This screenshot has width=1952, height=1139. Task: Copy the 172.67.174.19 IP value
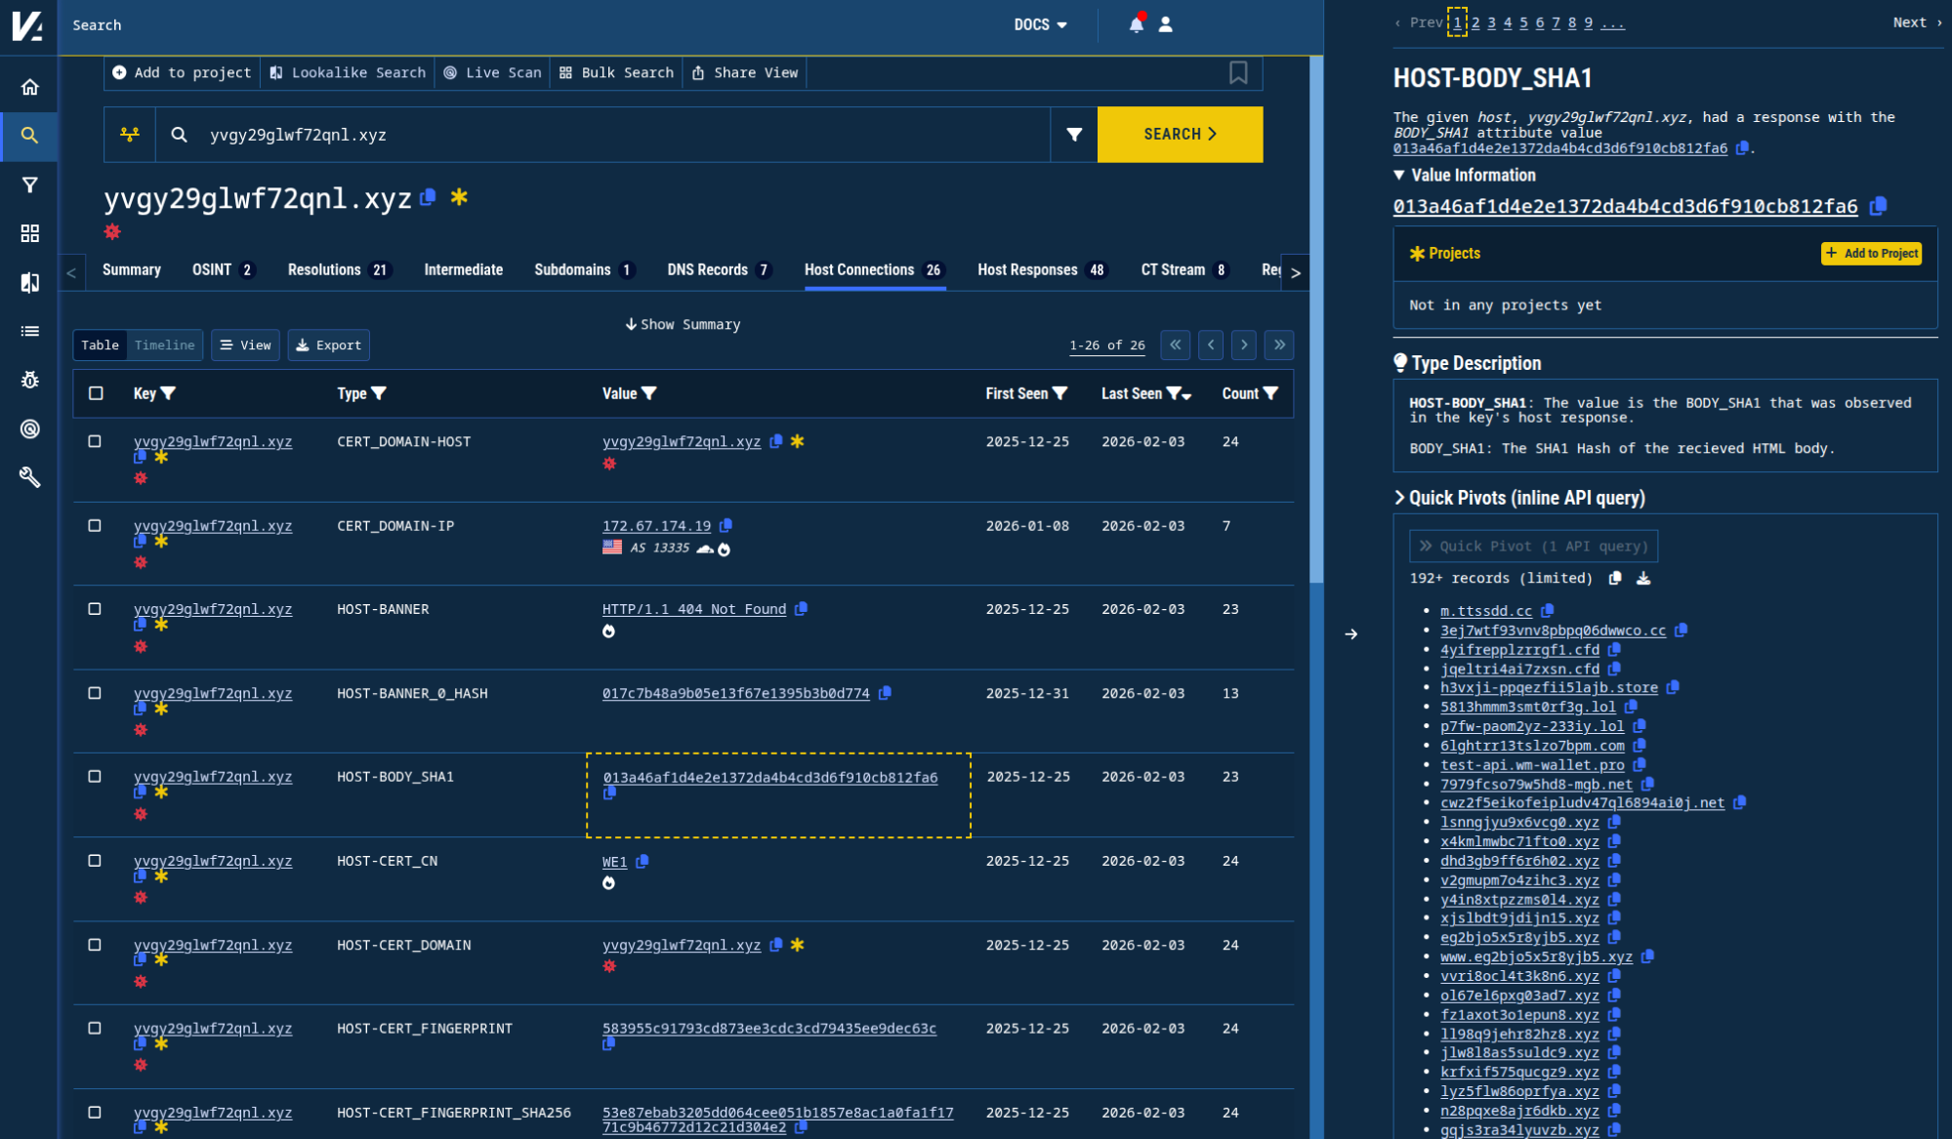726,526
